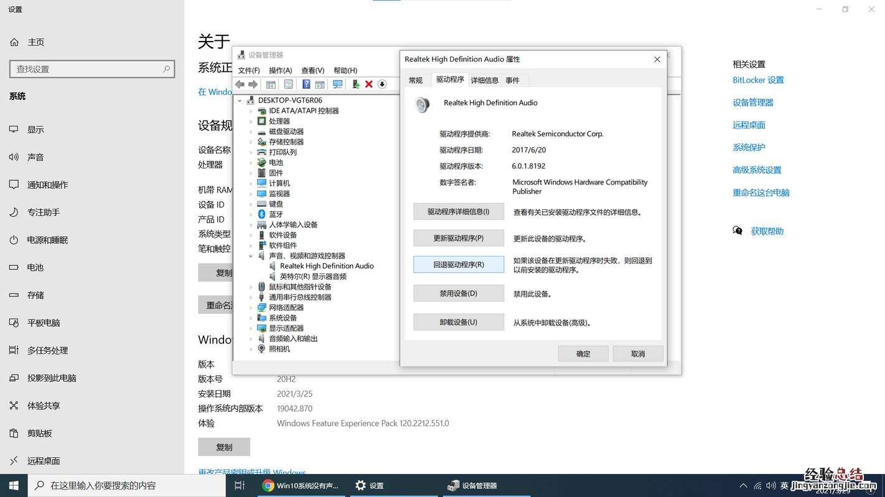Screen dimensions: 885x497
Task: Switch to the Chrome window on the taskbar
Action: [x=301, y=485]
